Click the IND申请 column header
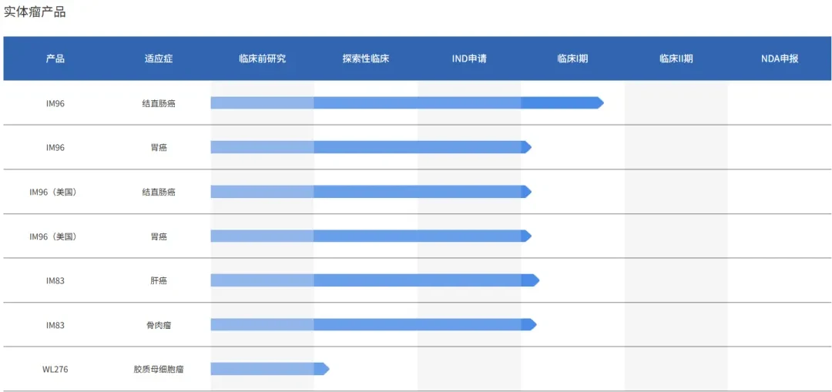This screenshot has height=392, width=832. (x=469, y=59)
